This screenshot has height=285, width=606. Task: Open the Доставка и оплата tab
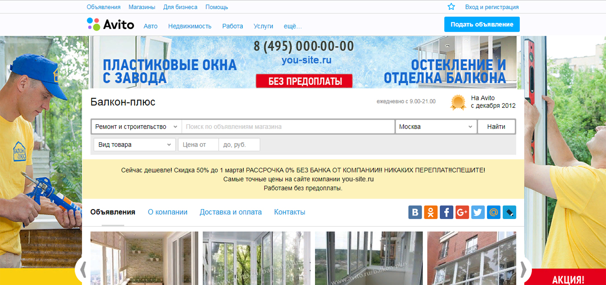point(231,212)
